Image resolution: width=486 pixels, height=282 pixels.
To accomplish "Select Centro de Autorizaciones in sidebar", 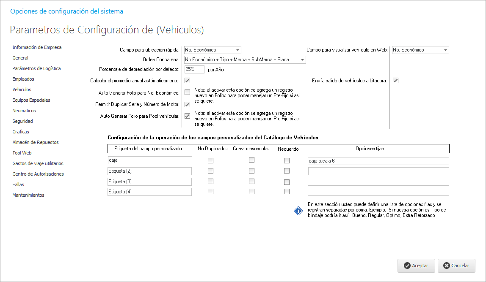I will pyautogui.click(x=38, y=174).
